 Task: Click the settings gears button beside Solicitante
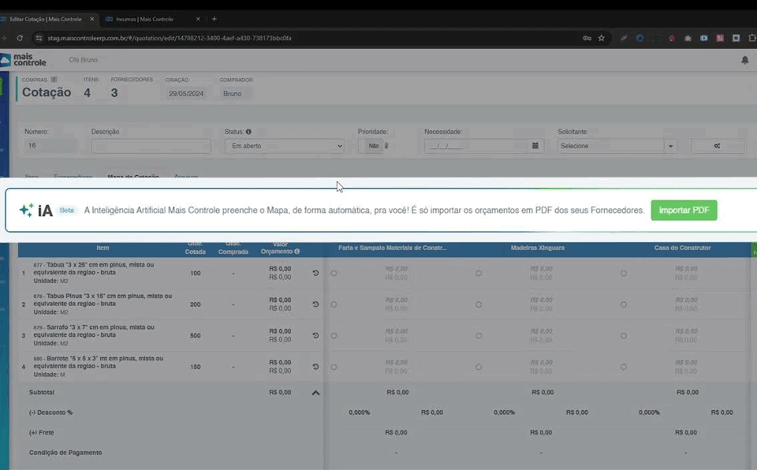click(717, 146)
